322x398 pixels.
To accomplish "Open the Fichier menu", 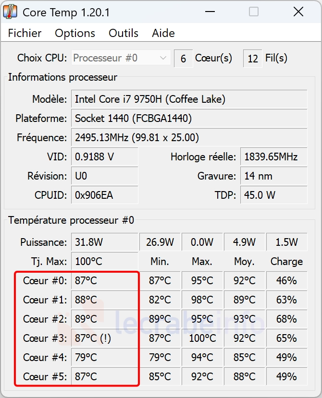I will pos(25,33).
